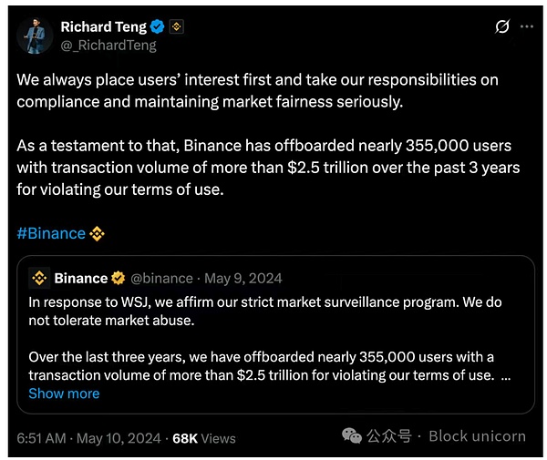Screen dimensions: 547x460
Task: Expand quoted post with Show more
Action: 64,394
